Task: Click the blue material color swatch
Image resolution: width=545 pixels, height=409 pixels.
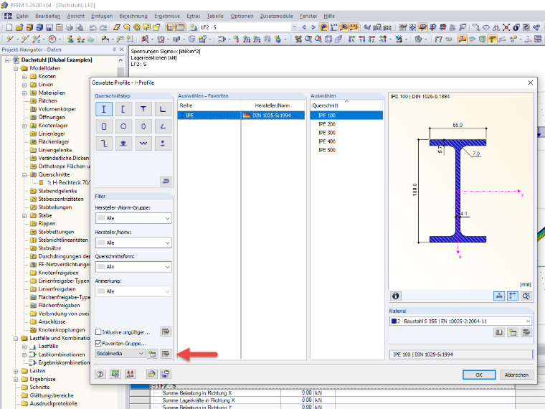Action: [394, 321]
